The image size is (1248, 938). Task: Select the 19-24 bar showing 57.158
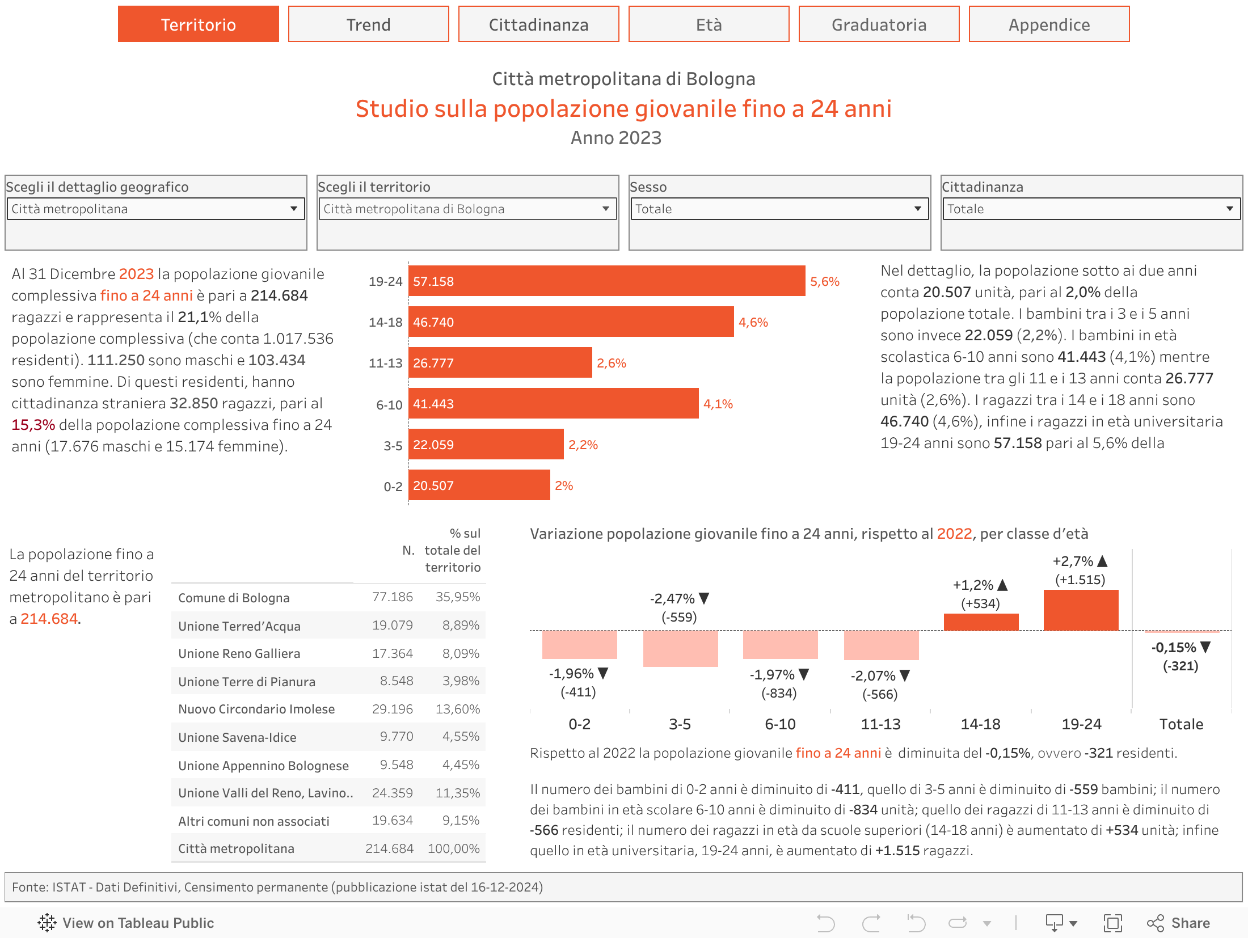click(606, 281)
